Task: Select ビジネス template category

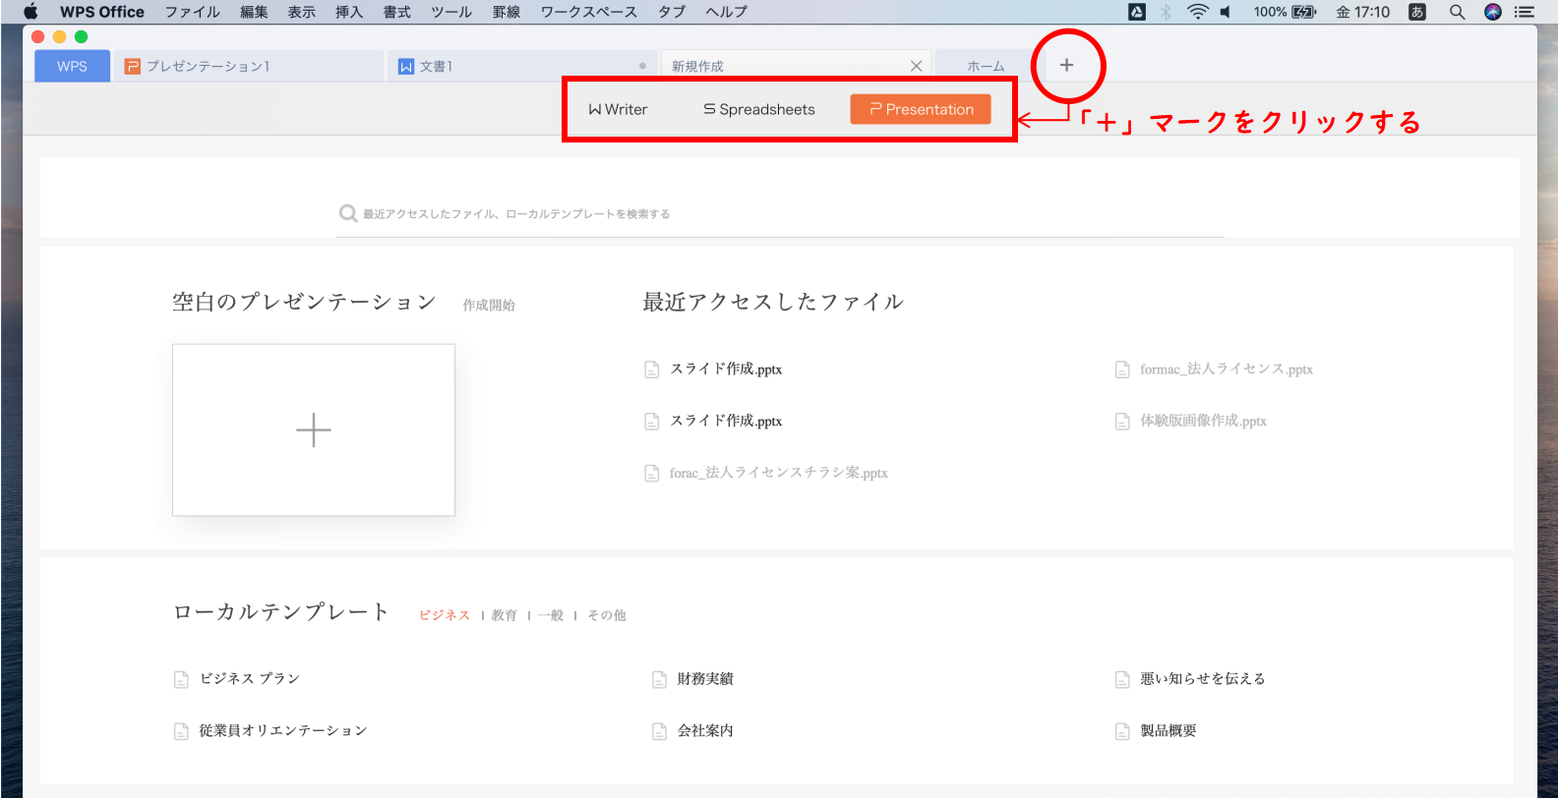Action: tap(445, 615)
